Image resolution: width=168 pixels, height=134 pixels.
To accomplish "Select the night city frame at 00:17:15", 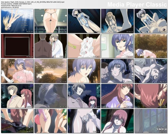I will point(17,96).
